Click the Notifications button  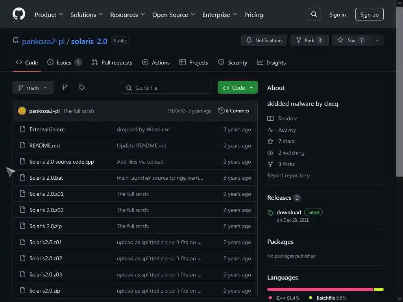pyautogui.click(x=264, y=41)
